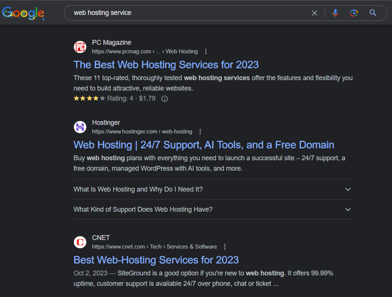This screenshot has height=297, width=392.
Task: Expand chevron for What Is Web Hosting
Action: [348, 189]
